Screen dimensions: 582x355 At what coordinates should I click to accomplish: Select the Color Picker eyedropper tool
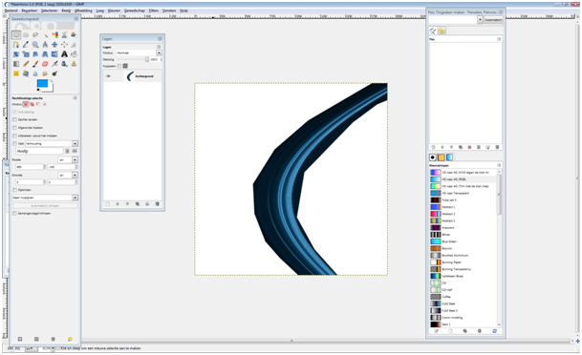pyautogui.click(x=26, y=45)
